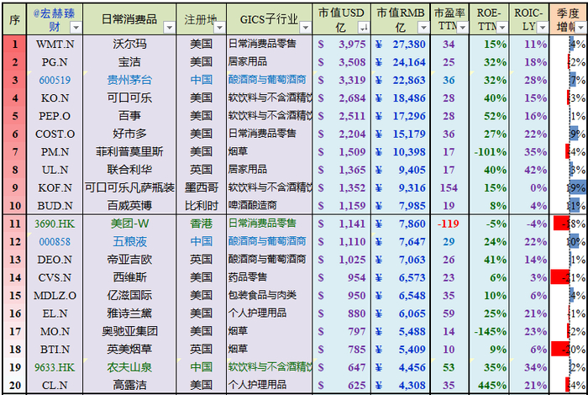Open the 市值RMB column filter dropdown

click(x=423, y=28)
